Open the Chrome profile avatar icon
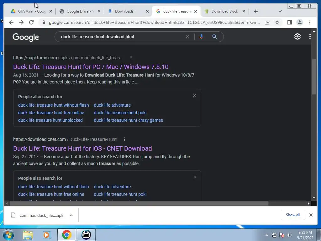Image resolution: width=321 pixels, height=241 pixels. pos(299,22)
